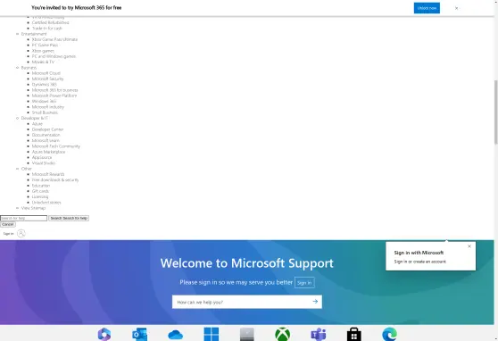Viewport: 498px width, 341px height.
Task: Open Trade-in for cash link
Action: 47,29
